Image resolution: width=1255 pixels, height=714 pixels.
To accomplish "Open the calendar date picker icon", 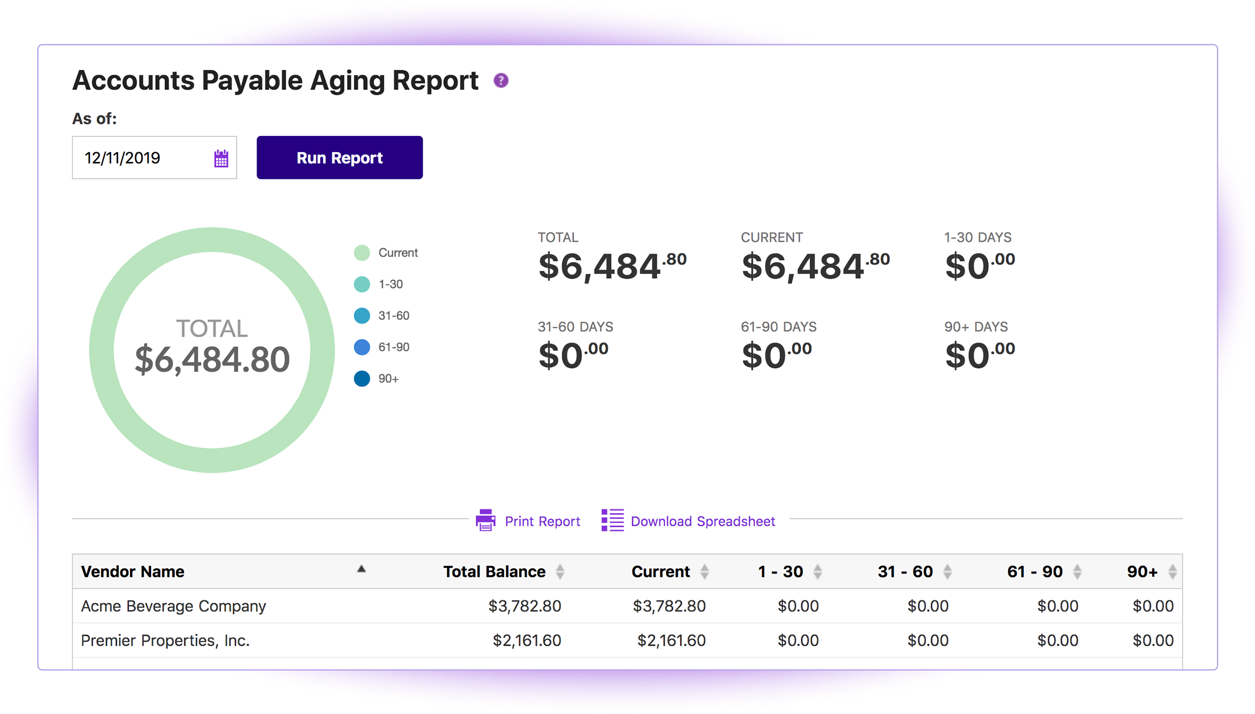I will tap(221, 158).
